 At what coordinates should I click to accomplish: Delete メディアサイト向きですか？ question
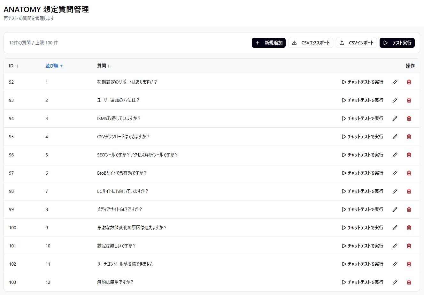[x=409, y=209]
